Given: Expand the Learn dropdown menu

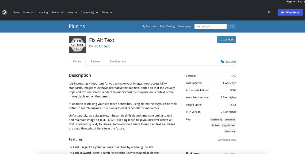Looking at the screenshot, I should [x=72, y=12].
